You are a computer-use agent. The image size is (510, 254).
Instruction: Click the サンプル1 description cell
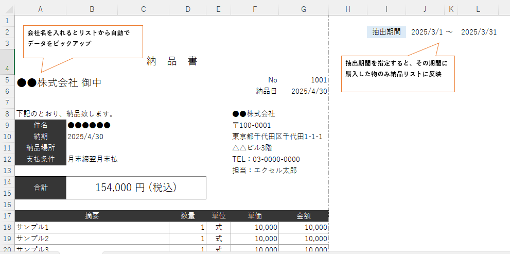[x=92, y=227]
